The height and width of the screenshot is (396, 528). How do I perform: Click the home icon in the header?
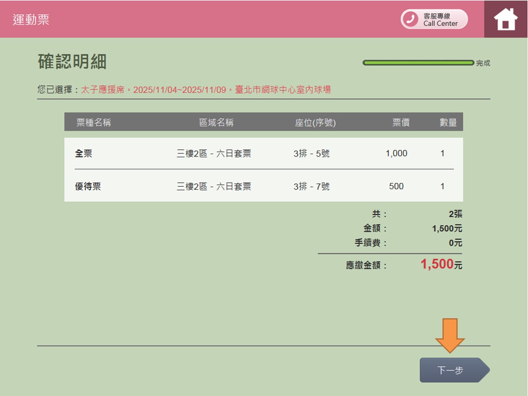(506, 19)
